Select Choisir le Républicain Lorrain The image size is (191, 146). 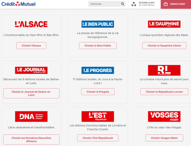point(164,92)
